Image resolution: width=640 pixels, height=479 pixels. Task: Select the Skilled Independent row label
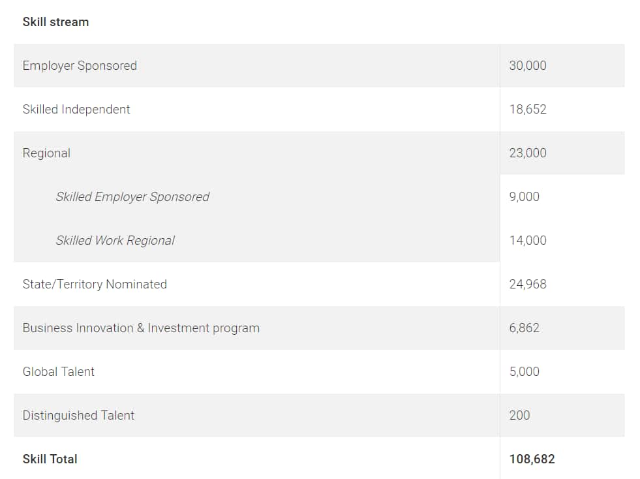76,110
